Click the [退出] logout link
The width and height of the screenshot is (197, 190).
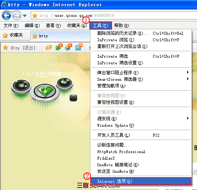29,48
